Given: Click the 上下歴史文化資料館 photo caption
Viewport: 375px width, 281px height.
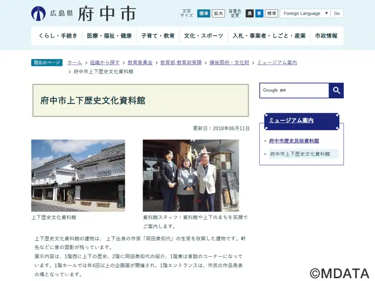Looking at the screenshot, I should click(54, 217).
